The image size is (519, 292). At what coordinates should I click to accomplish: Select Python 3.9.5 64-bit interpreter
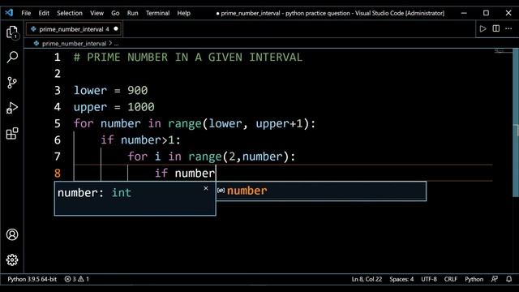point(32,279)
